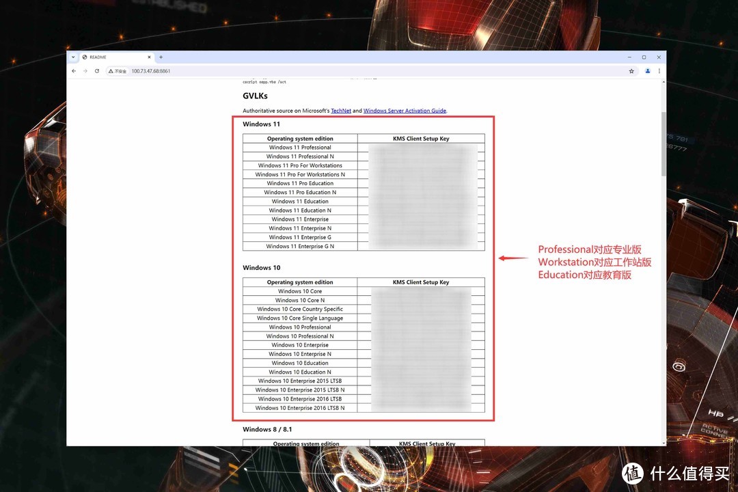Select the Windows 10 Professional row
Viewport: 738px width, 492px height.
click(364, 327)
